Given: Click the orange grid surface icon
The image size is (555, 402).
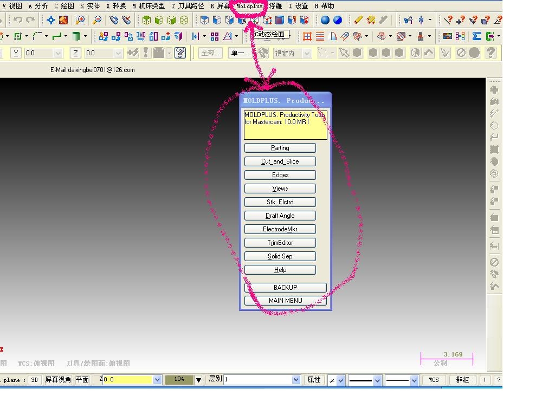Looking at the screenshot, I should [x=307, y=36].
